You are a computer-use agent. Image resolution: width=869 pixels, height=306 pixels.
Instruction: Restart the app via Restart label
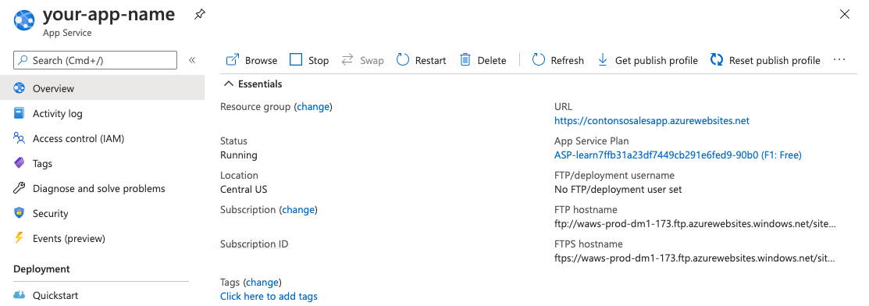[x=431, y=60]
